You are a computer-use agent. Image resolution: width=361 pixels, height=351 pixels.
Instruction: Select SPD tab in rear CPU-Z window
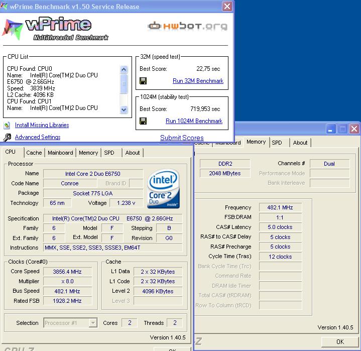tap(277, 143)
